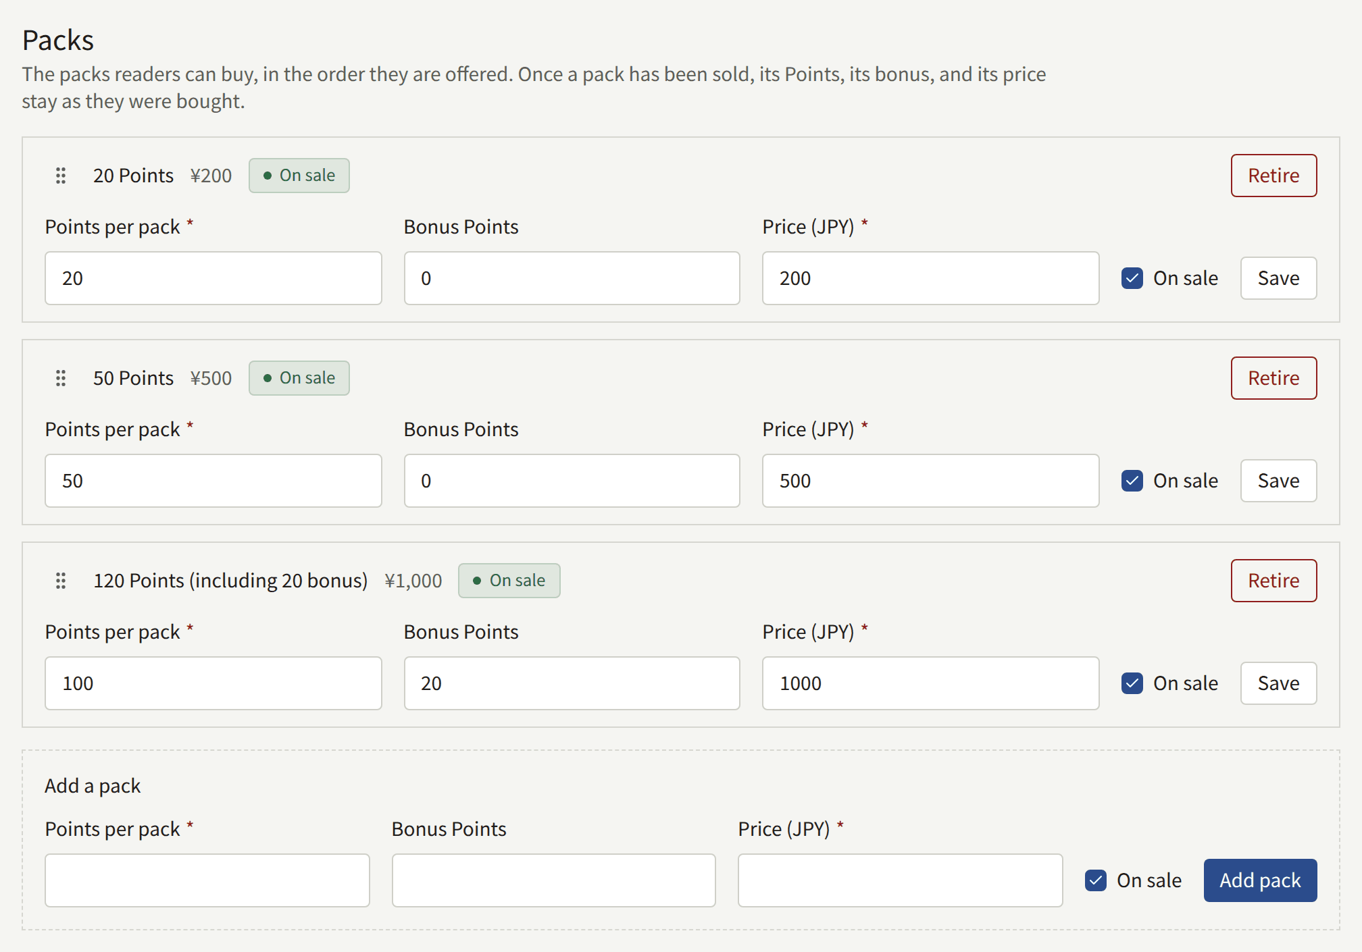This screenshot has height=952, width=1362.
Task: Click the 'Packs' page heading
Action: (x=58, y=41)
